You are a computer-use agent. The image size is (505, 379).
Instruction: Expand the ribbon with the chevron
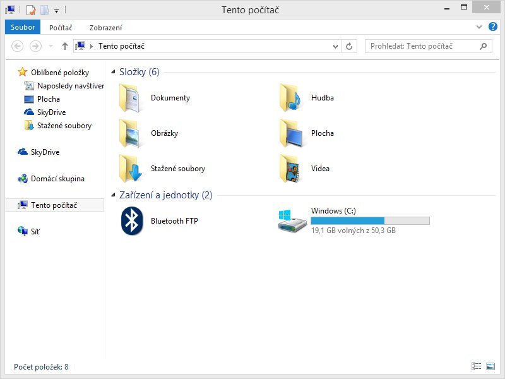(x=479, y=27)
